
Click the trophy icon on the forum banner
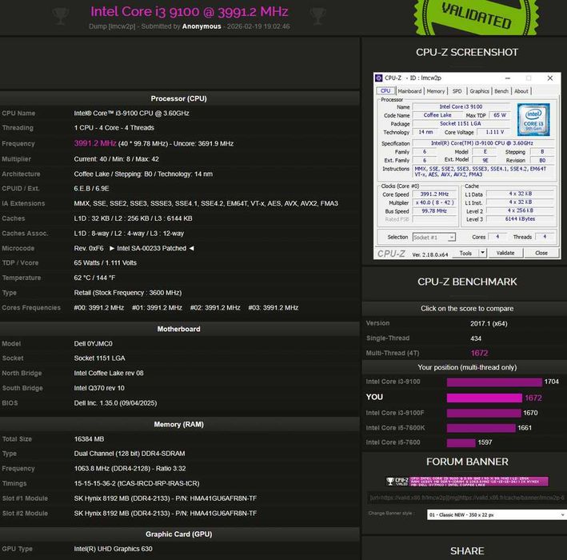coord(390,481)
